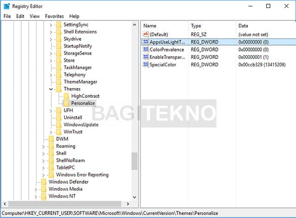296x218 pixels.
Task: Click the Windows Defender folder icon
Action: pos(44,182)
